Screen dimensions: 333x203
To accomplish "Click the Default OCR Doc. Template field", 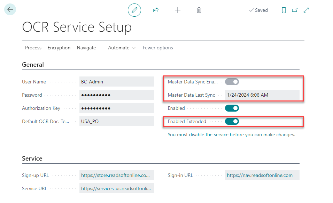I will [116, 121].
